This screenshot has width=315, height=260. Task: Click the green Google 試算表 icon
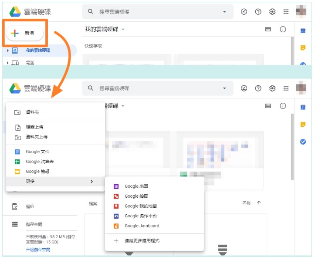17,162
